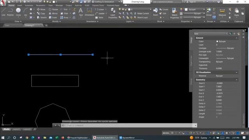This screenshot has width=249, height=140.
Task: Select the Polyline draw tool
Action: (x=10, y=12)
